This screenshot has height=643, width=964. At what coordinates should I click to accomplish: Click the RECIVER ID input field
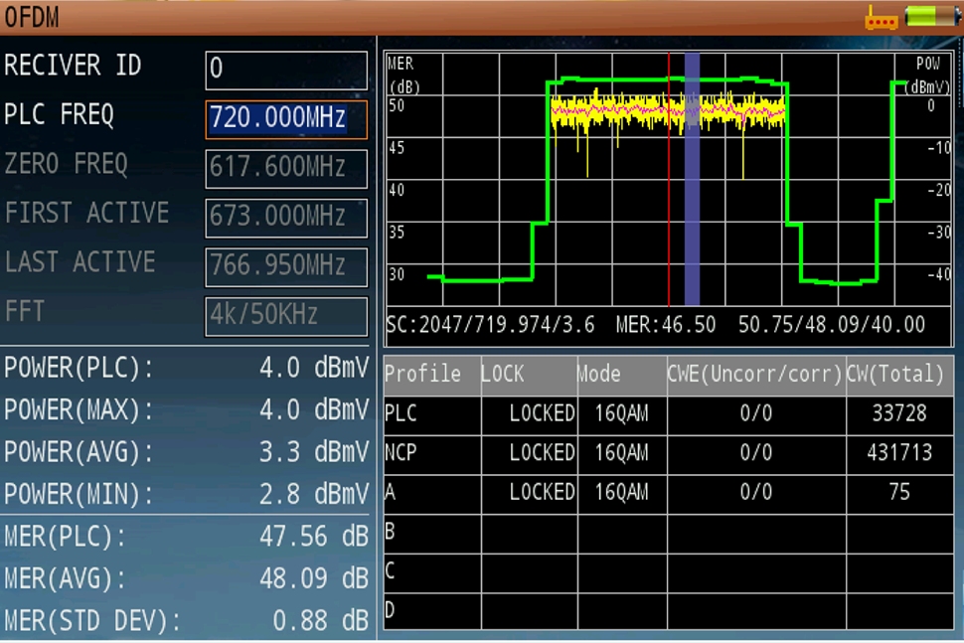point(286,70)
